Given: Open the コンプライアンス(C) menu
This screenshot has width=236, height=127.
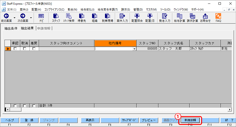Looking at the screenshot, I should (x=54, y=9).
